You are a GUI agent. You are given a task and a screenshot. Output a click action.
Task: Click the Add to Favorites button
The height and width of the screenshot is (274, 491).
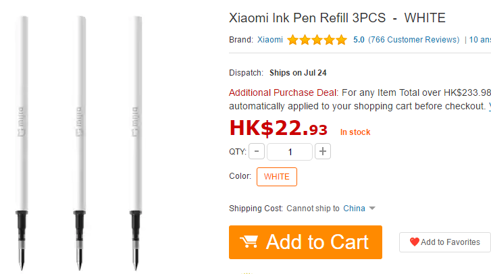coord(444,242)
